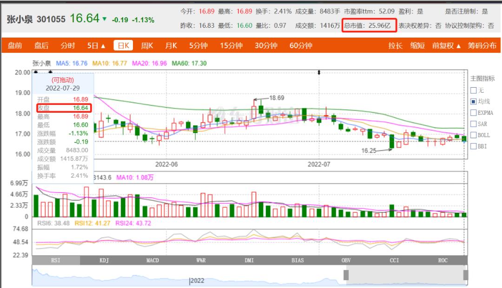
Task: Enable the SAR indicator checkbox
Action: [474, 124]
